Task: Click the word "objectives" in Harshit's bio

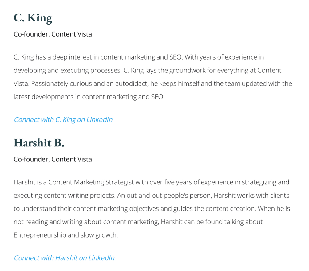Action: tap(144, 209)
